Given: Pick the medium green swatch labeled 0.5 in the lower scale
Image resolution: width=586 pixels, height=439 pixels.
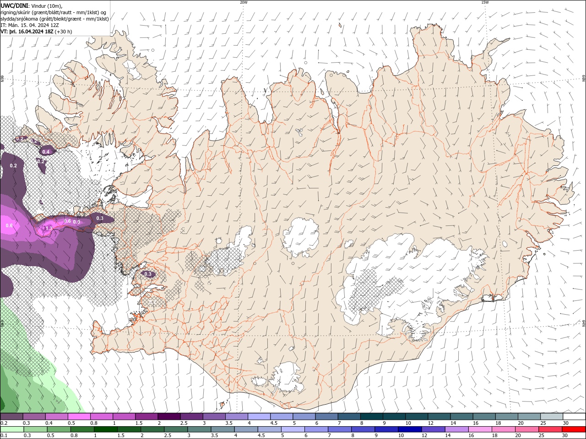Looking at the screenshot, I should pos(59,429).
